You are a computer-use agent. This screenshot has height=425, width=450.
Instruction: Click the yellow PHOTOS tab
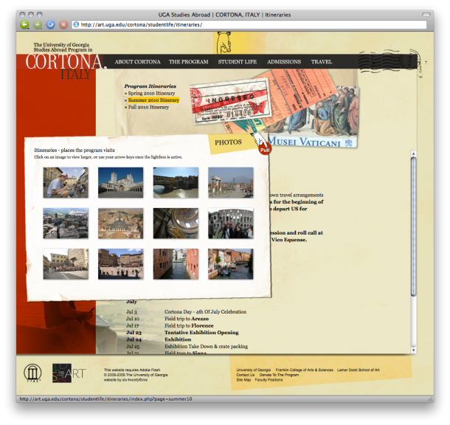(x=228, y=142)
